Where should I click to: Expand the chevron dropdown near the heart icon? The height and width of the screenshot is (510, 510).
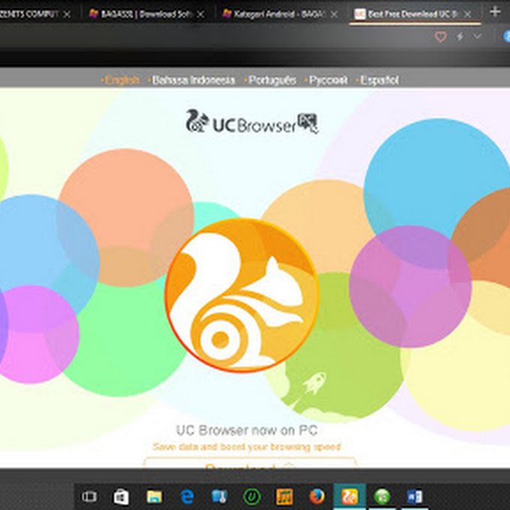click(477, 36)
